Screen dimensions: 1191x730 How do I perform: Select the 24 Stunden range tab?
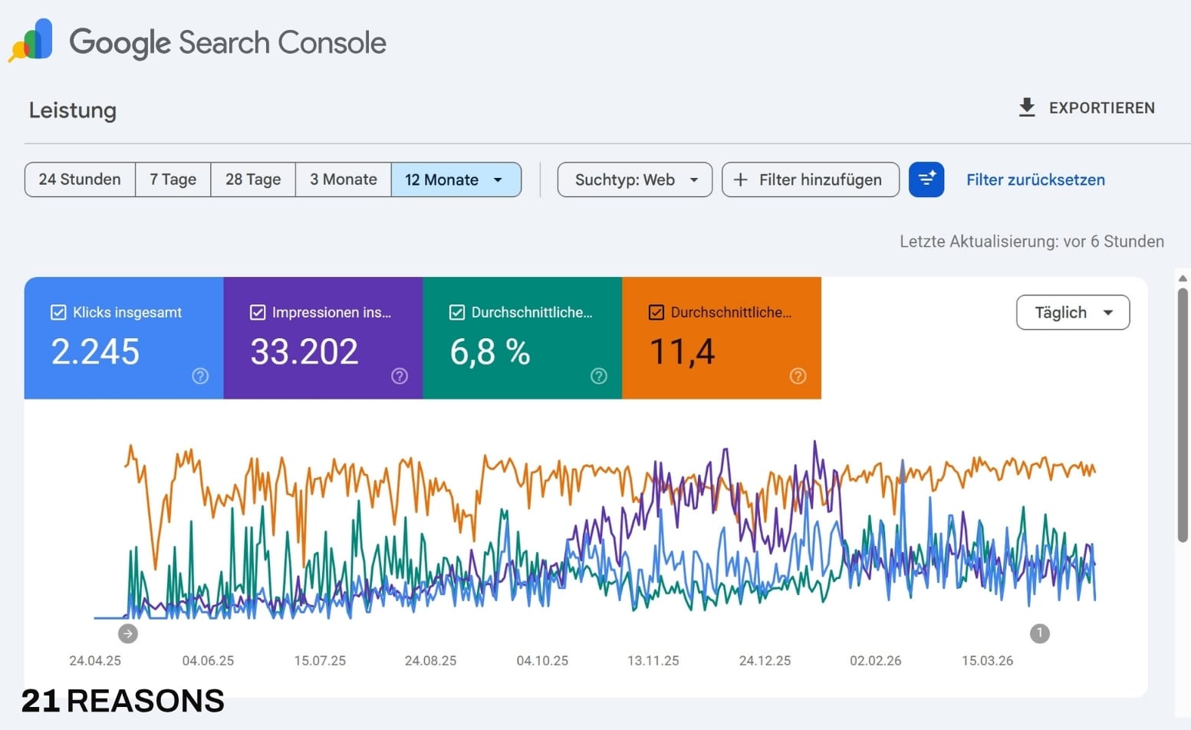point(80,179)
